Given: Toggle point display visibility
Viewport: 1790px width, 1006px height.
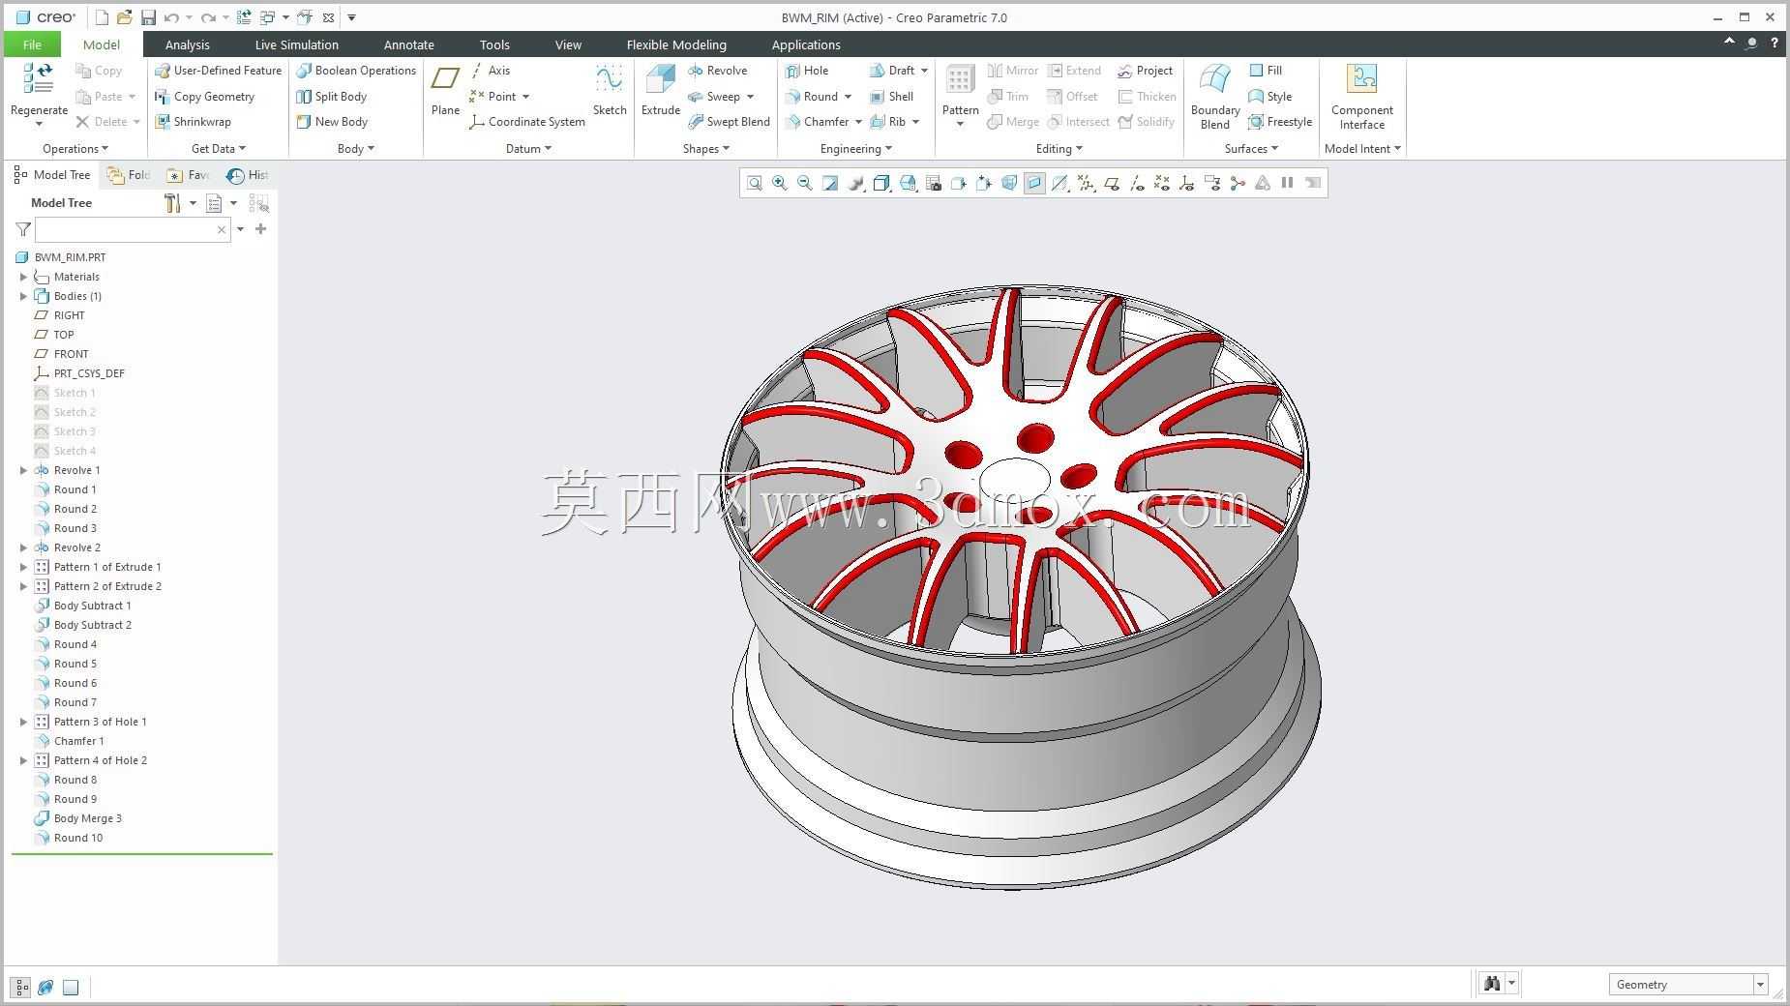Looking at the screenshot, I should (x=1162, y=183).
